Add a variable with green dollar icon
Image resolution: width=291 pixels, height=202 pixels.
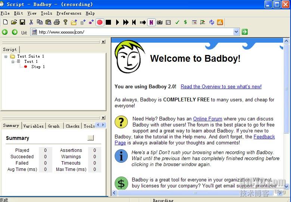[185, 22]
